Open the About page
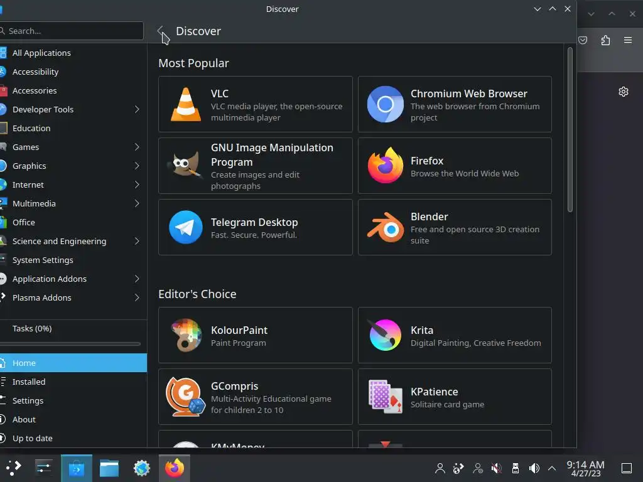The image size is (643, 482). point(73,420)
